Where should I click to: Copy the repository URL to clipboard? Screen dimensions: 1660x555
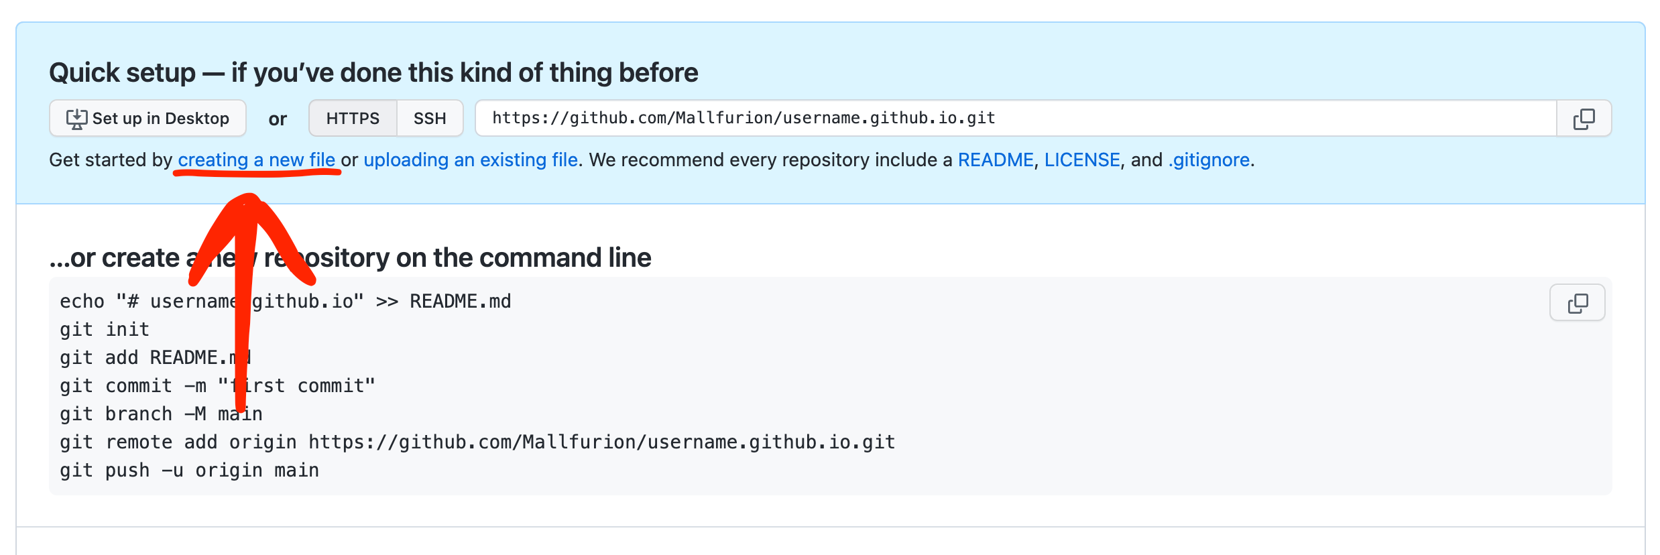(x=1584, y=119)
